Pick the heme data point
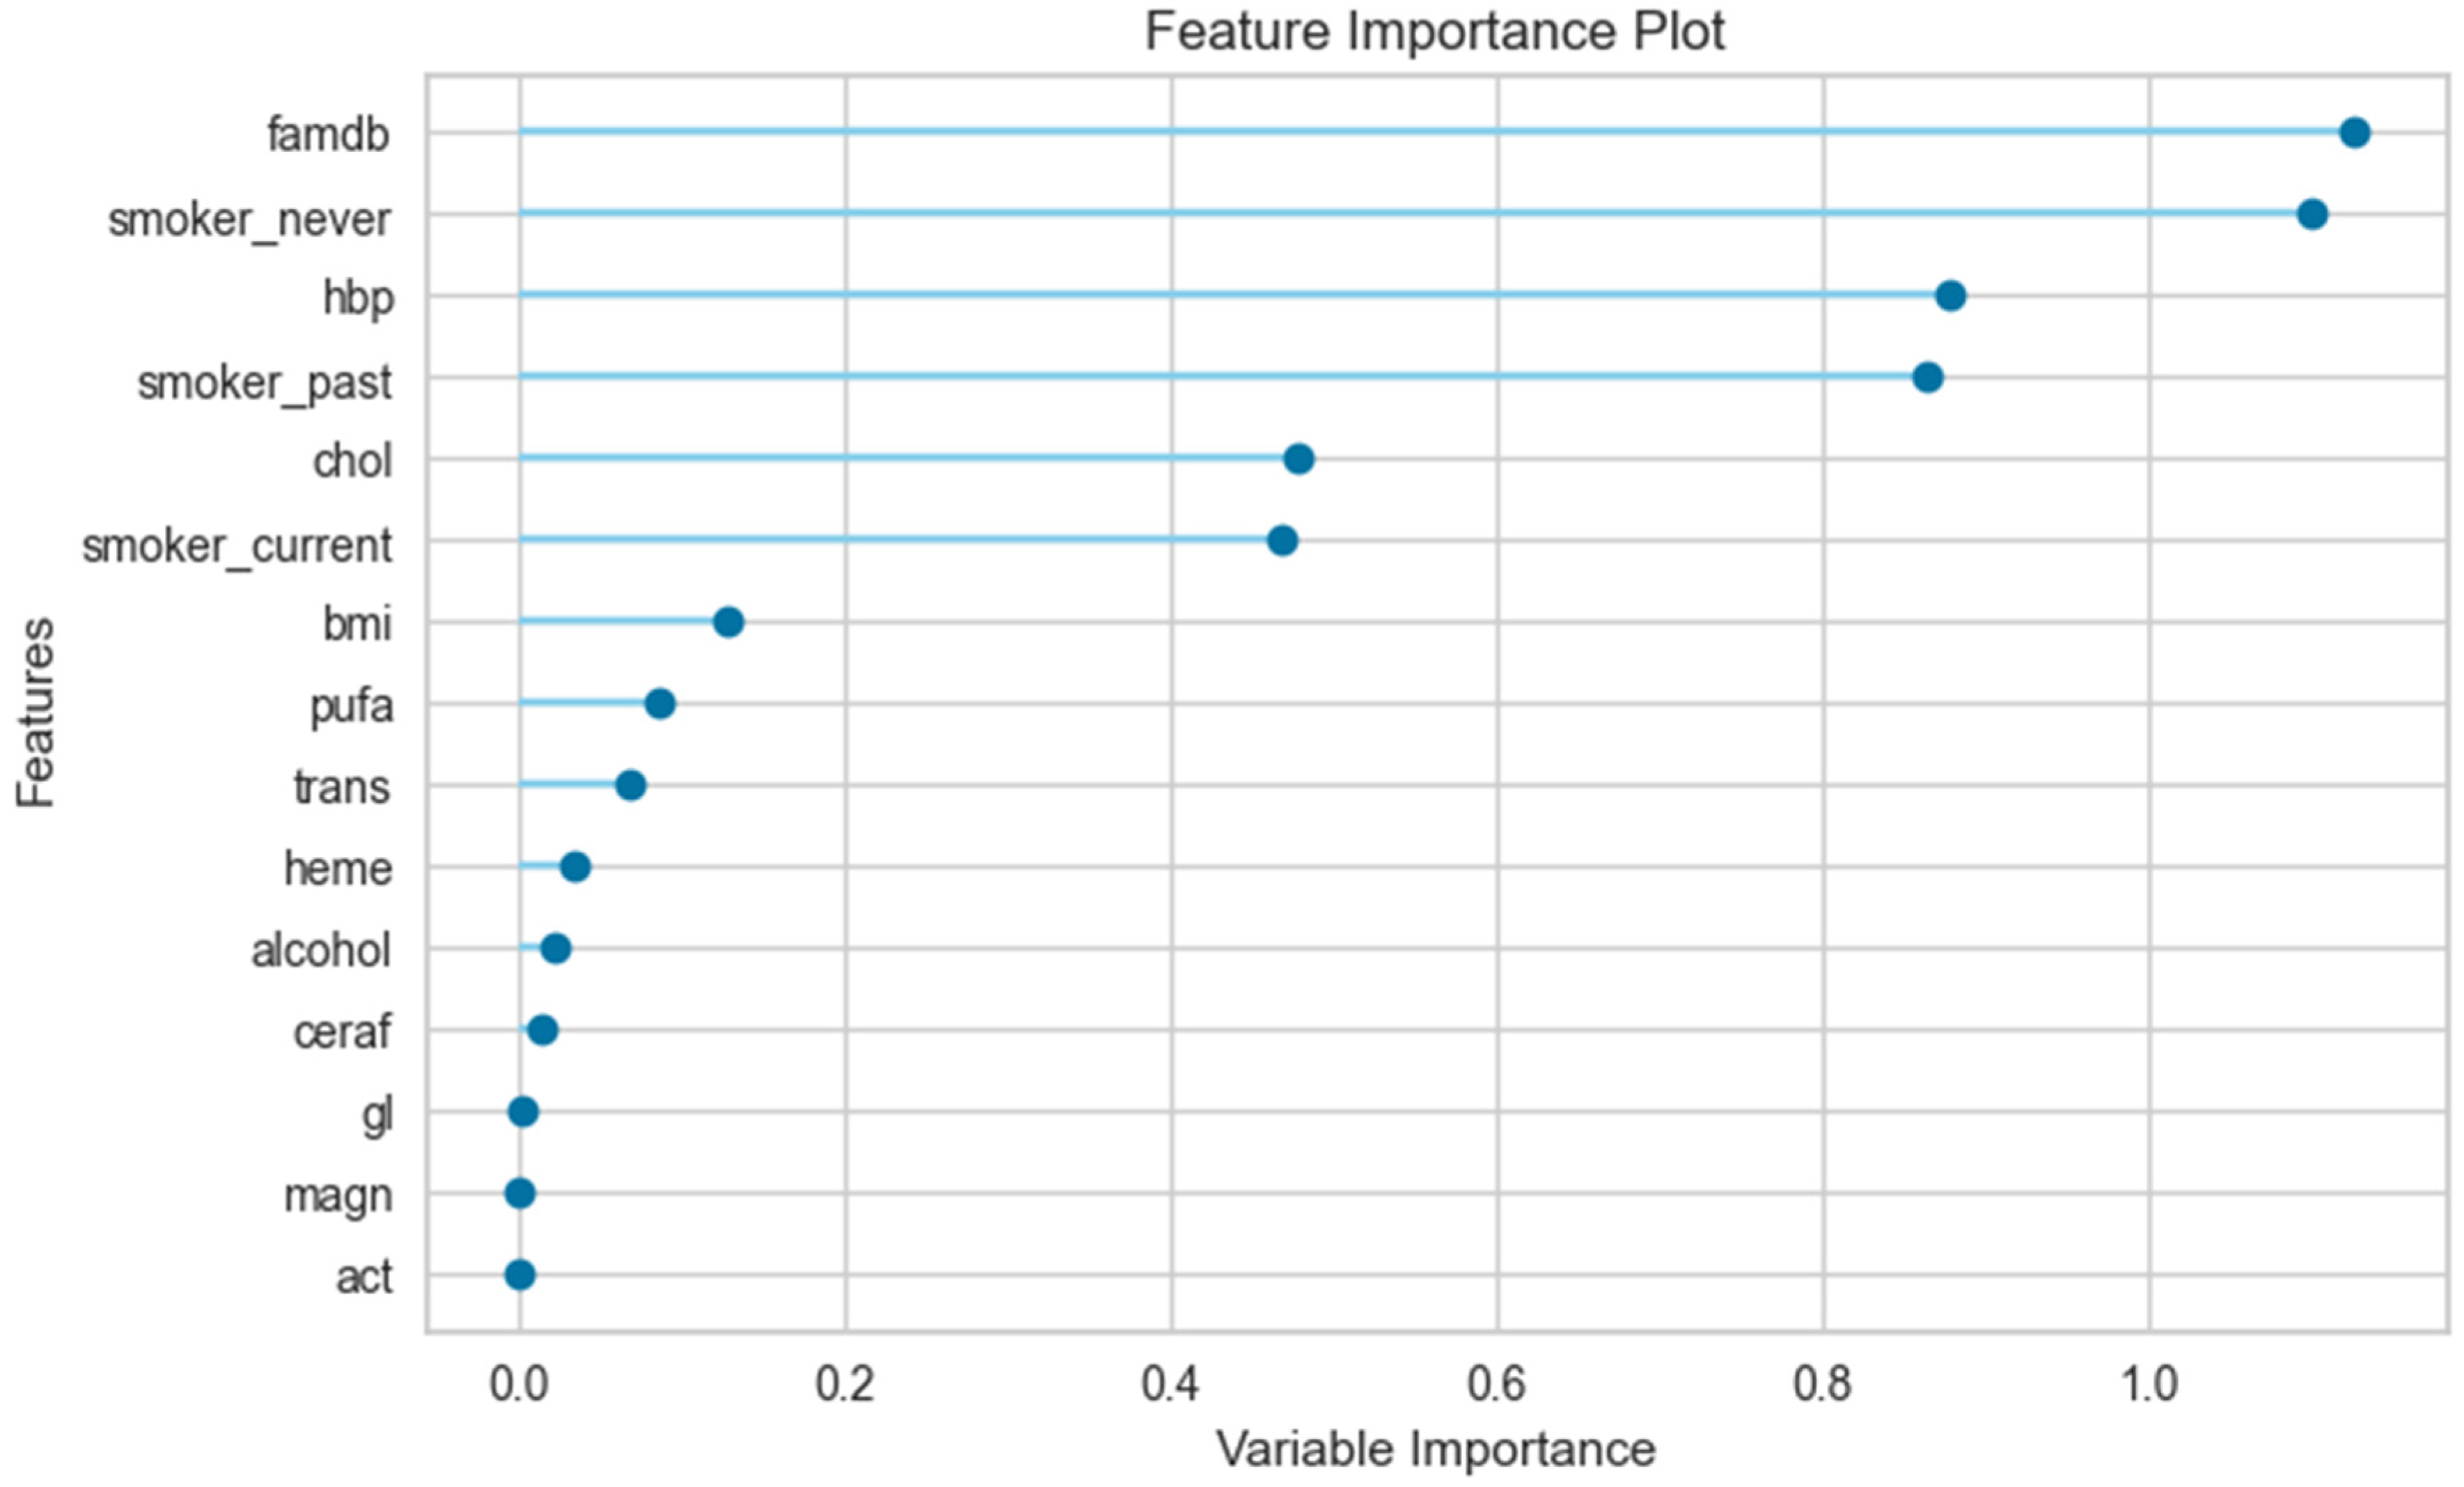This screenshot has height=1487, width=2464. pyautogui.click(x=575, y=866)
